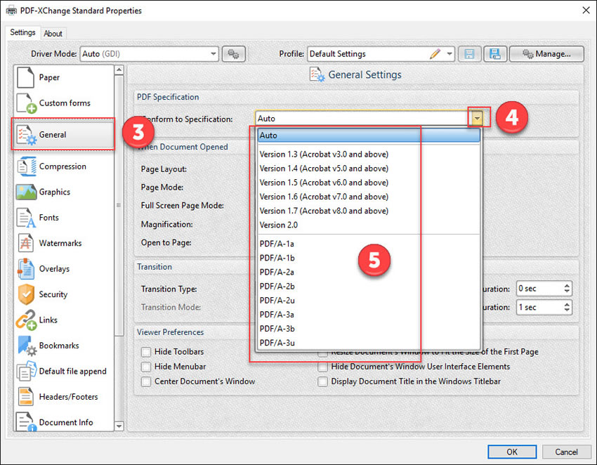Pick Version 1.5 (Acrobat v6.0 and above)
The height and width of the screenshot is (465, 597).
(x=369, y=183)
